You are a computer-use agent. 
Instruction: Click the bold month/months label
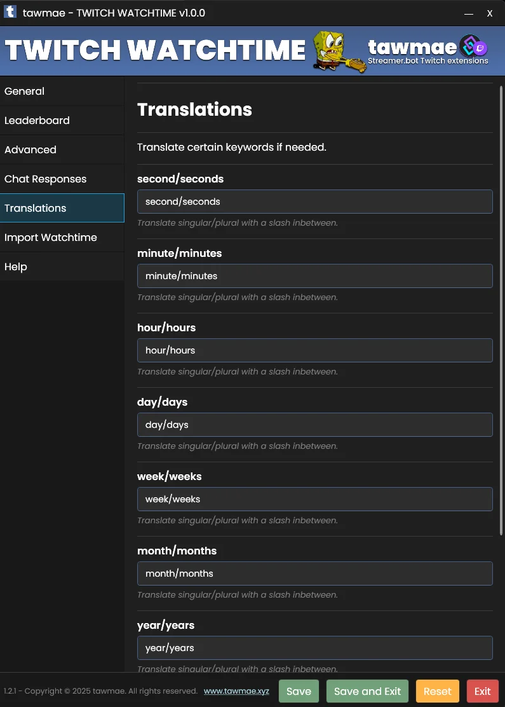coord(177,551)
